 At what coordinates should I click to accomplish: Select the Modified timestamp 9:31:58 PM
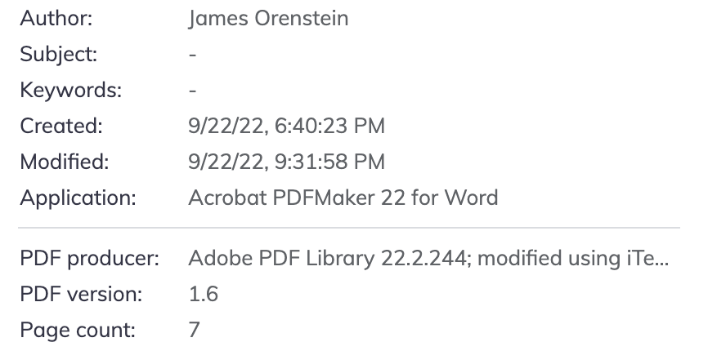(x=323, y=162)
